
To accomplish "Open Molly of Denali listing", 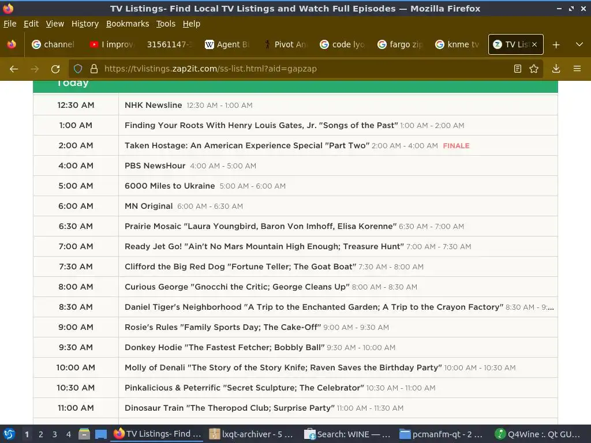I will 283,367.
